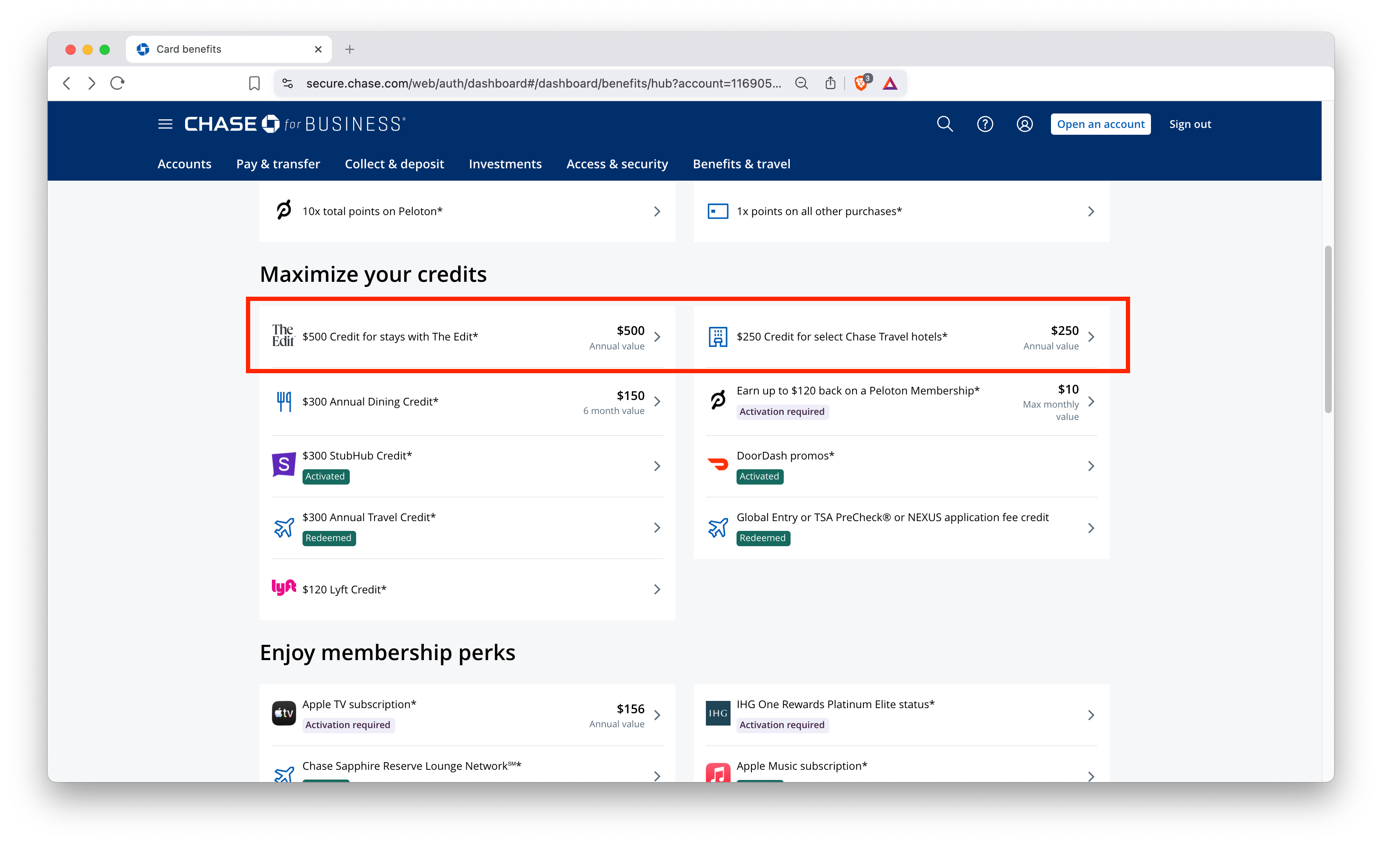
Task: Open the Collect & deposit menu
Action: (394, 164)
